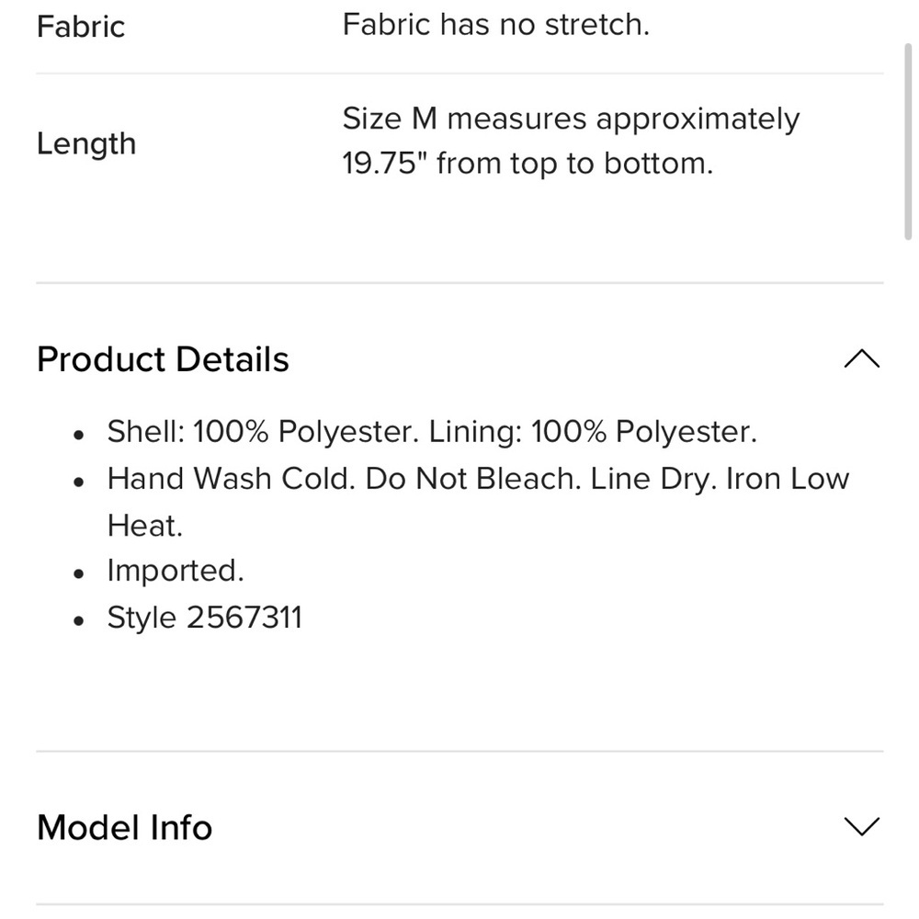This screenshot has width=919, height=919.
Task: Expand the Model Info chevron arrow
Action: point(862,826)
